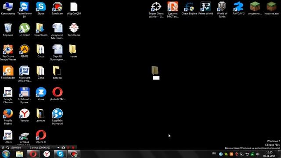Open the Саша folder
The width and height of the screenshot is (281, 158).
coord(41,51)
